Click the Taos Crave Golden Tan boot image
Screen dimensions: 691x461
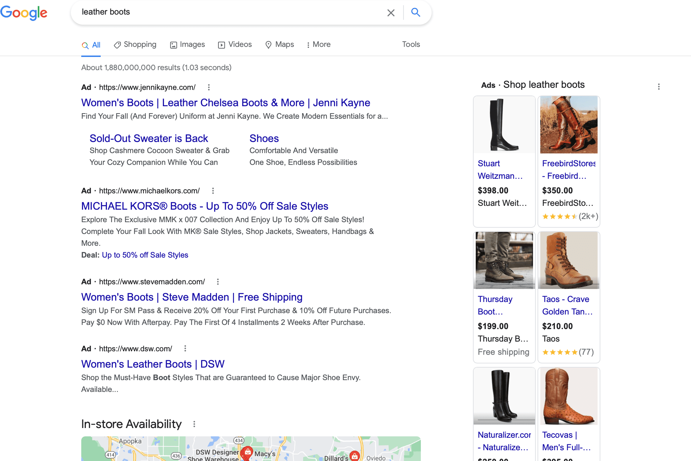coord(569,260)
